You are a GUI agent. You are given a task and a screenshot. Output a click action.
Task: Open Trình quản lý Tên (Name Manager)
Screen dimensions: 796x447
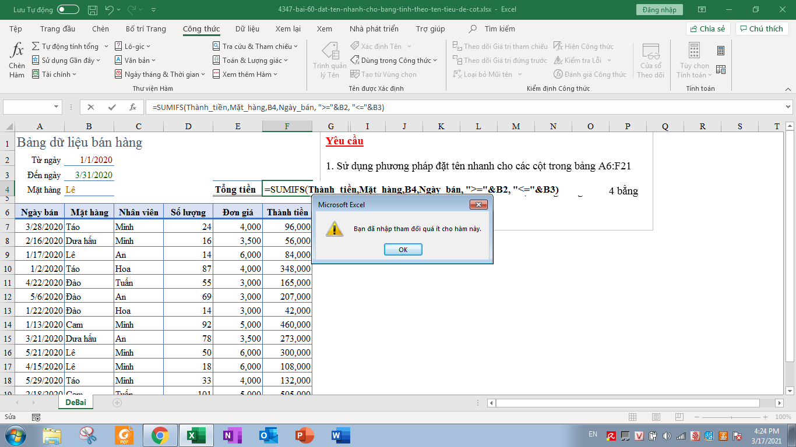(329, 60)
